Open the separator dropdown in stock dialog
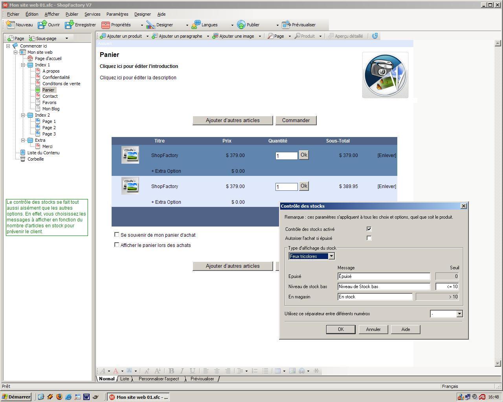Image resolution: width=503 pixels, height=402 pixels. (459, 314)
